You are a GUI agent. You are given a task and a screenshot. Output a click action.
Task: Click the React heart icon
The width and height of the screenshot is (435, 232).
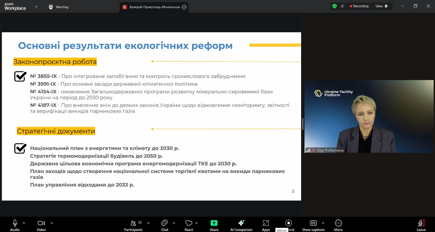(x=189, y=223)
